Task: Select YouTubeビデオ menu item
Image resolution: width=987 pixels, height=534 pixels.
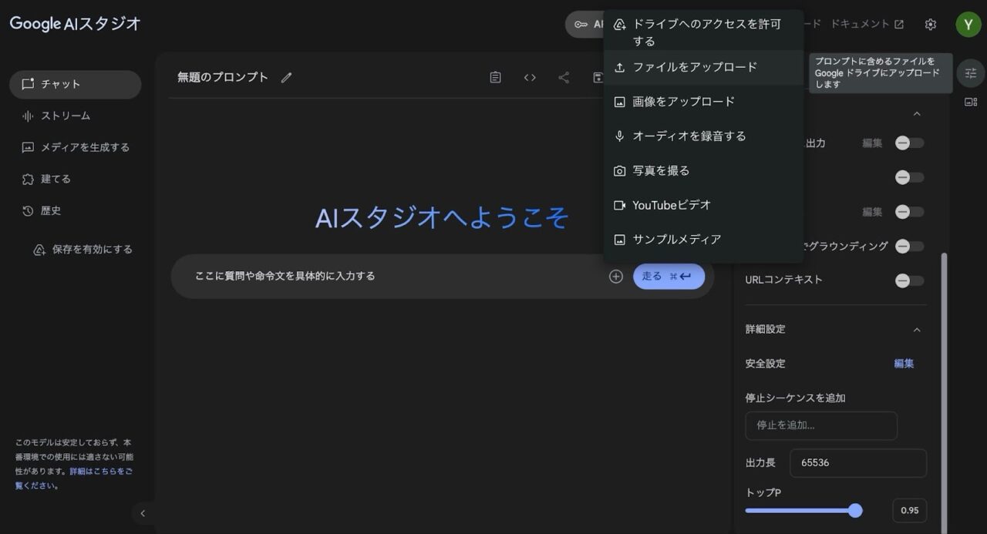Action: [703, 205]
